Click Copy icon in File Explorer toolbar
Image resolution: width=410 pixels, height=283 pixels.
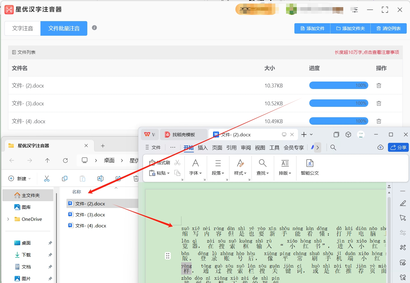(x=65, y=179)
